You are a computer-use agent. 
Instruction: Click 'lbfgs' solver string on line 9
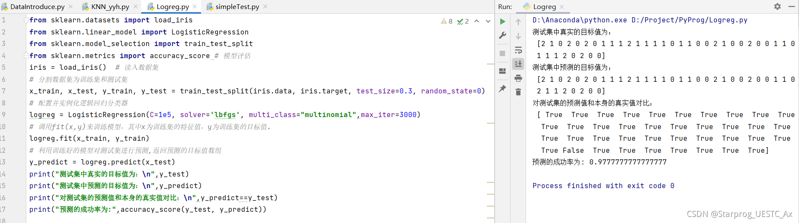[225, 115]
